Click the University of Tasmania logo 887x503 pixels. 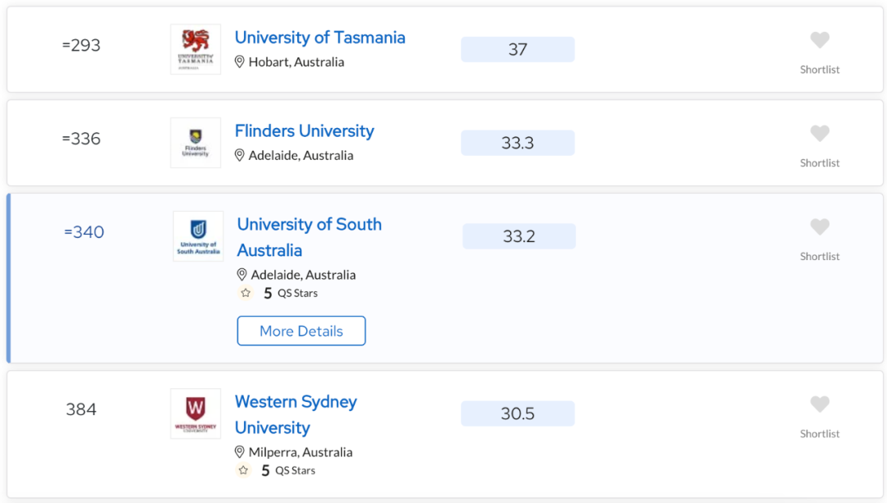195,49
